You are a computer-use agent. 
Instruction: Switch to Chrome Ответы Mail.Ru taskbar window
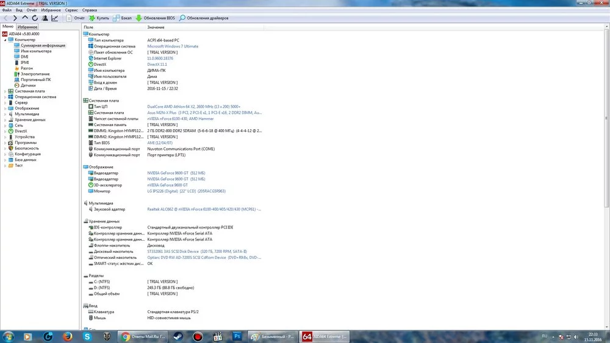pos(143,336)
